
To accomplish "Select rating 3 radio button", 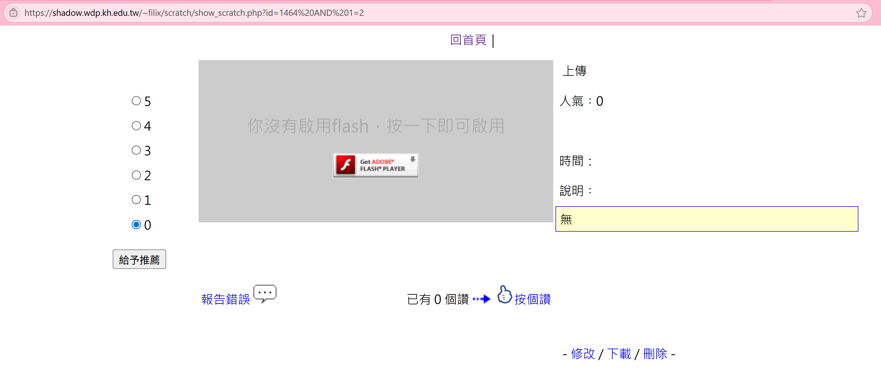I will (136, 150).
